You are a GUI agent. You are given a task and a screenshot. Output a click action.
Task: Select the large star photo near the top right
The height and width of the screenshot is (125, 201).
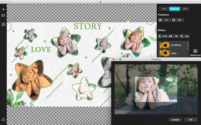click(x=135, y=42)
